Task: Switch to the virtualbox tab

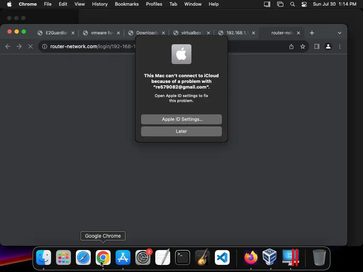Action: pyautogui.click(x=191, y=33)
